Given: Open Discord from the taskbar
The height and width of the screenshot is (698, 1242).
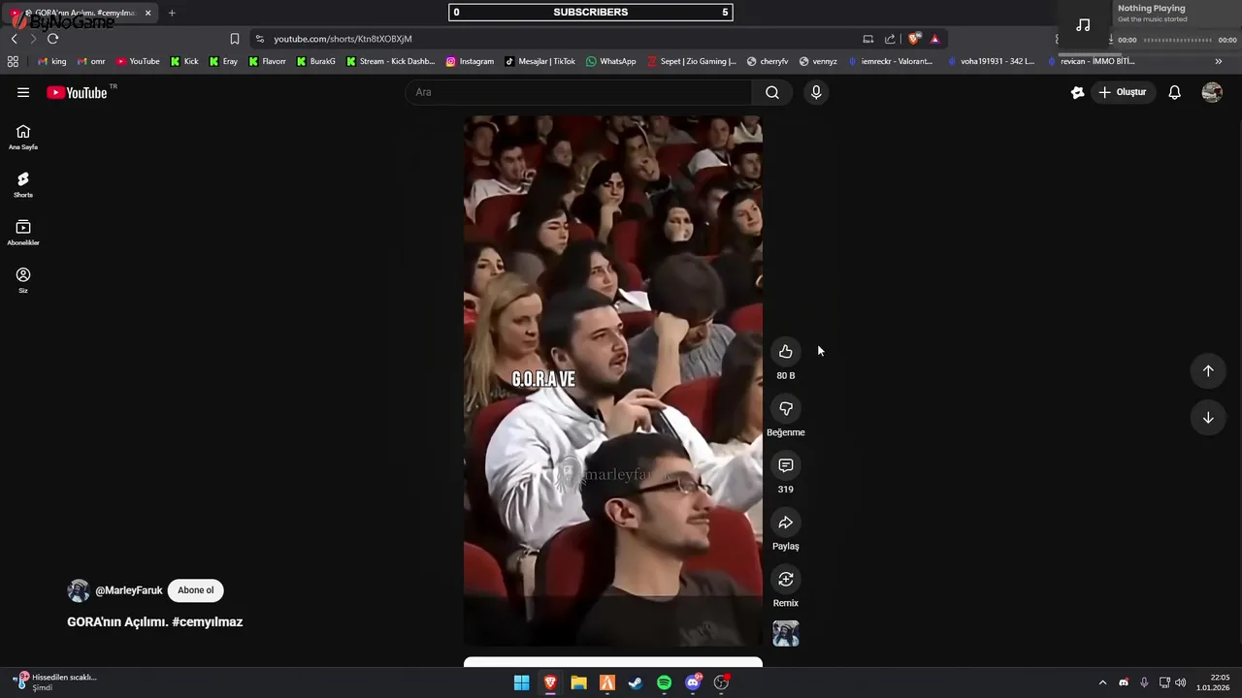Looking at the screenshot, I should coord(693,682).
